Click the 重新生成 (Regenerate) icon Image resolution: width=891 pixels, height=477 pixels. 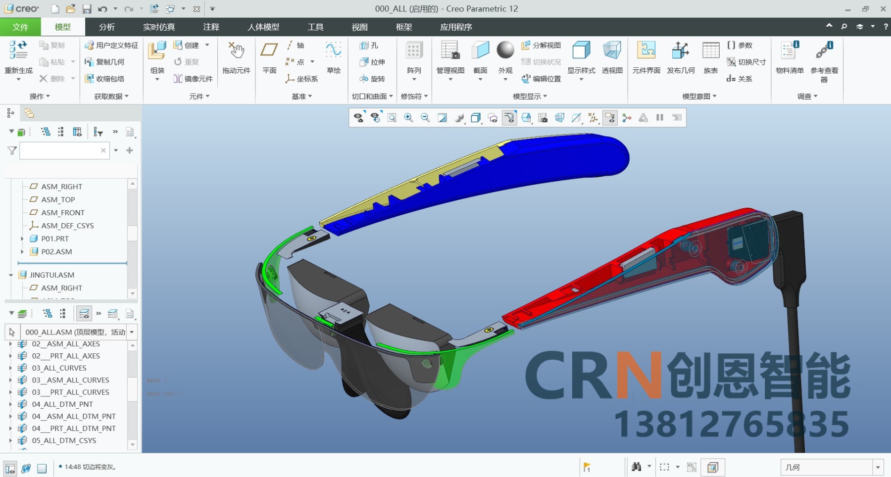18,50
